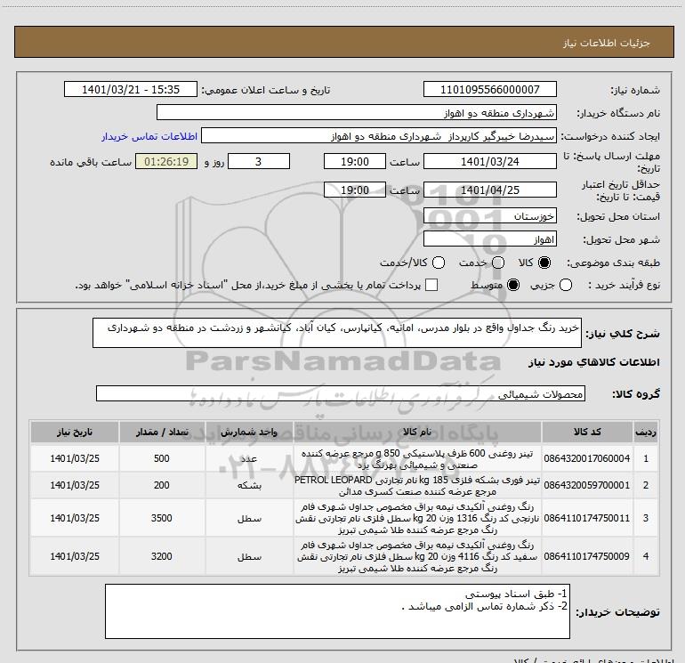Image resolution: width=685 pixels, height=663 pixels.
Task: Select the کالا radio button
Action: (x=544, y=263)
